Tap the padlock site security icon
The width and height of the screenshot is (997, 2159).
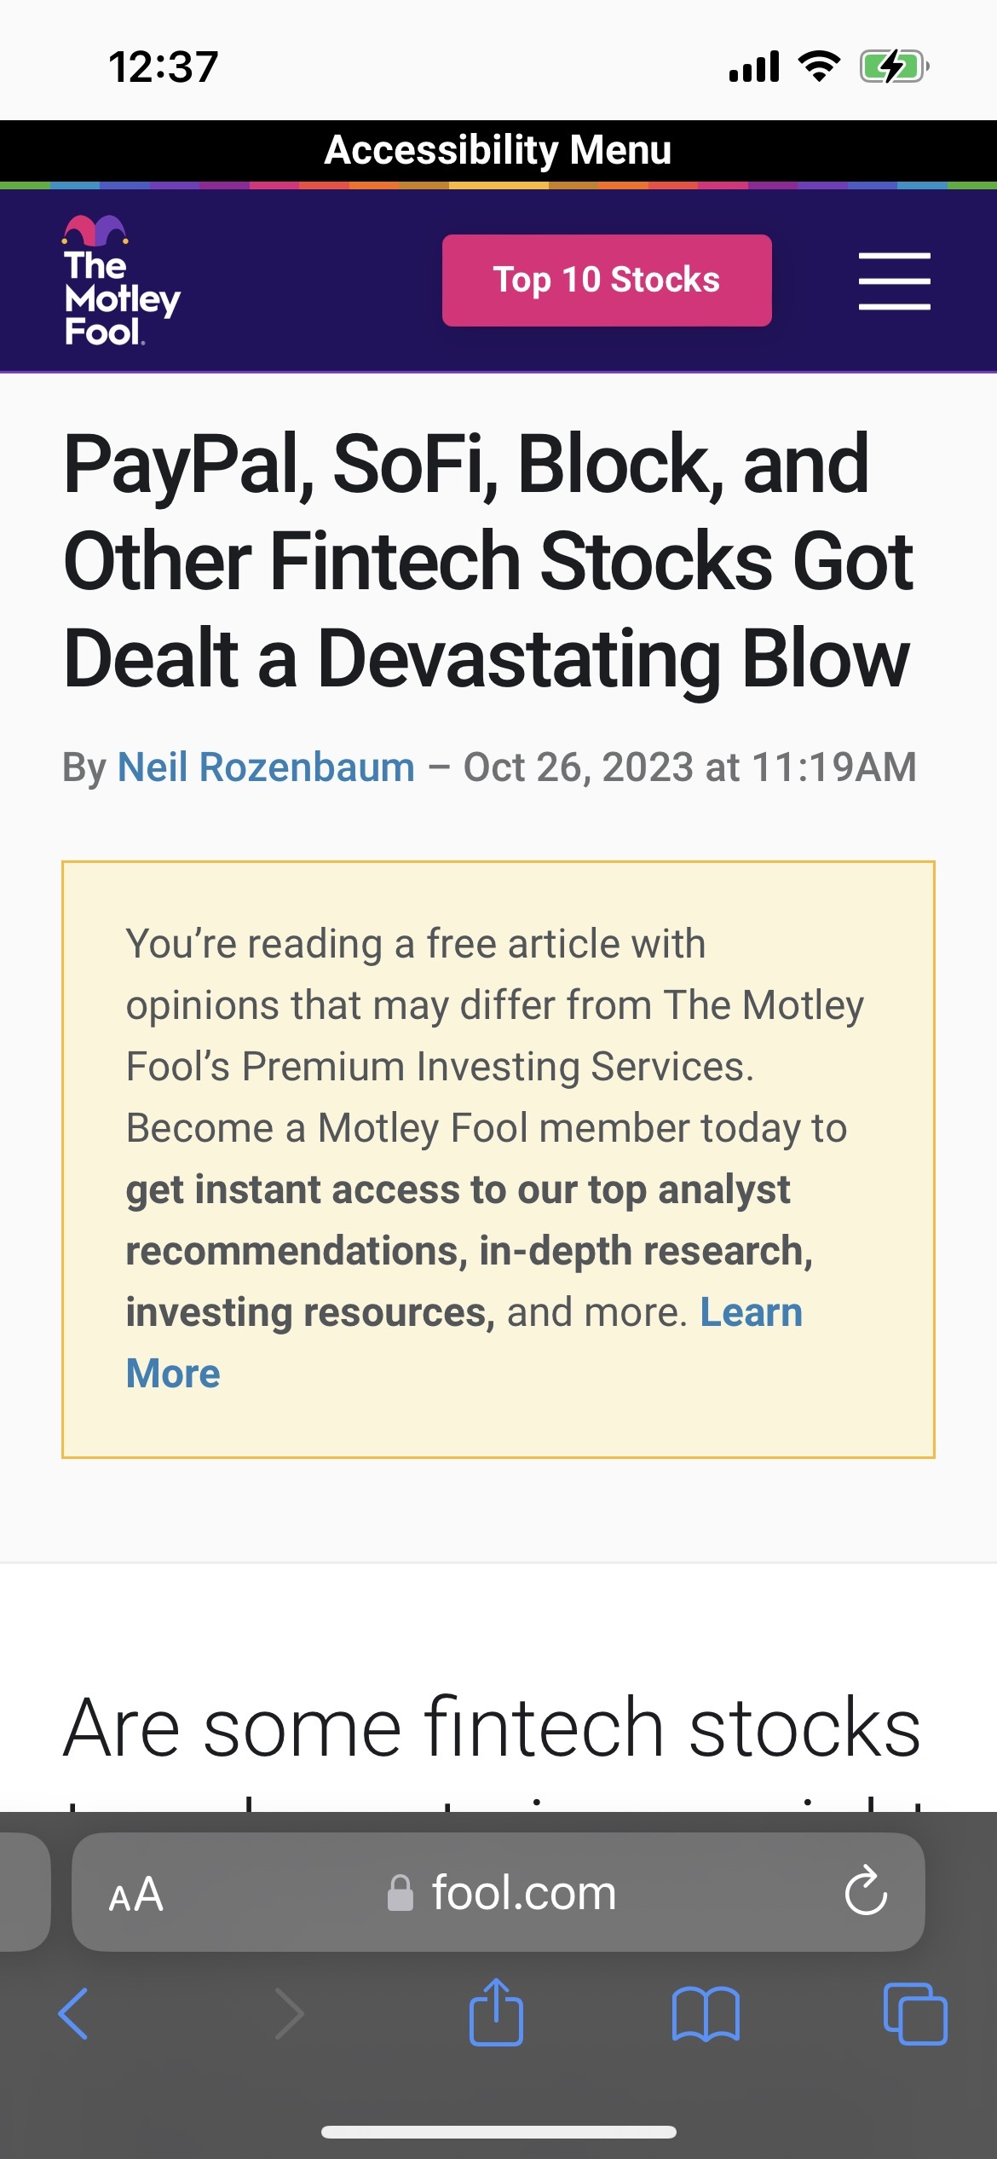point(400,1894)
